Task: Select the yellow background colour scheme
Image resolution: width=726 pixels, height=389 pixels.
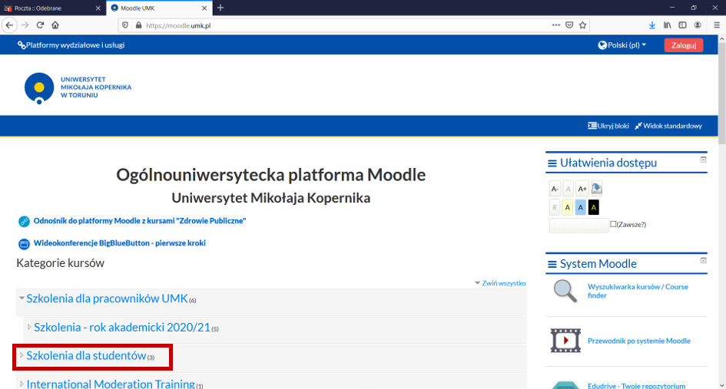Action: coord(567,208)
